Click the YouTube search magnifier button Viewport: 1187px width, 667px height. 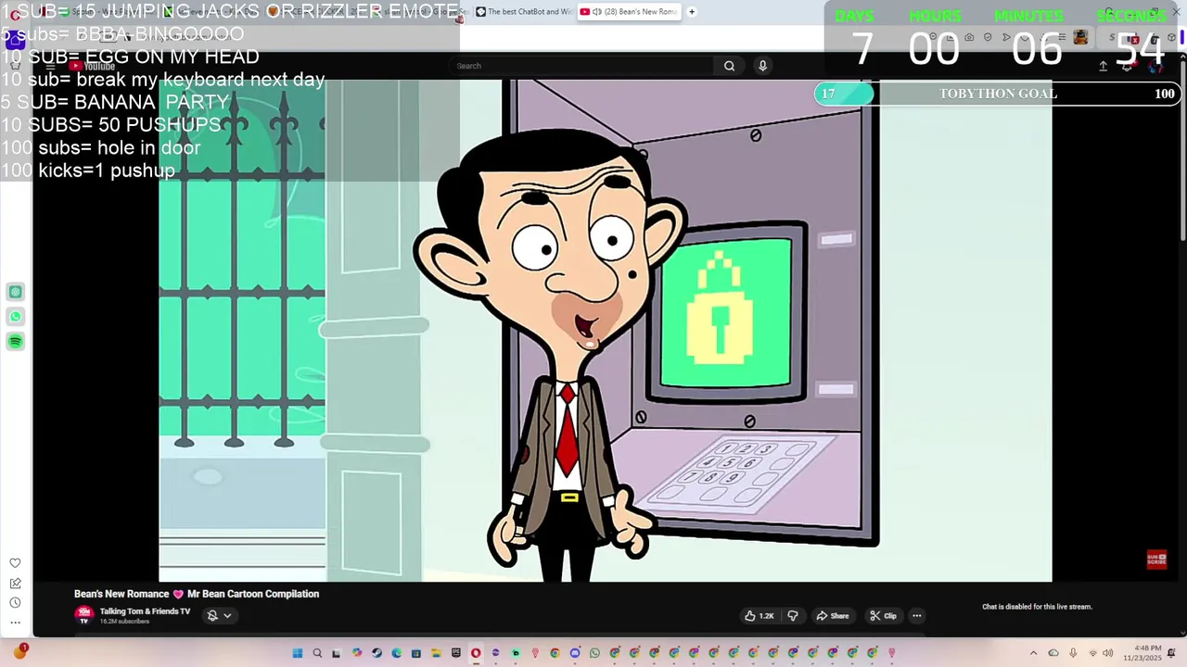tap(729, 66)
